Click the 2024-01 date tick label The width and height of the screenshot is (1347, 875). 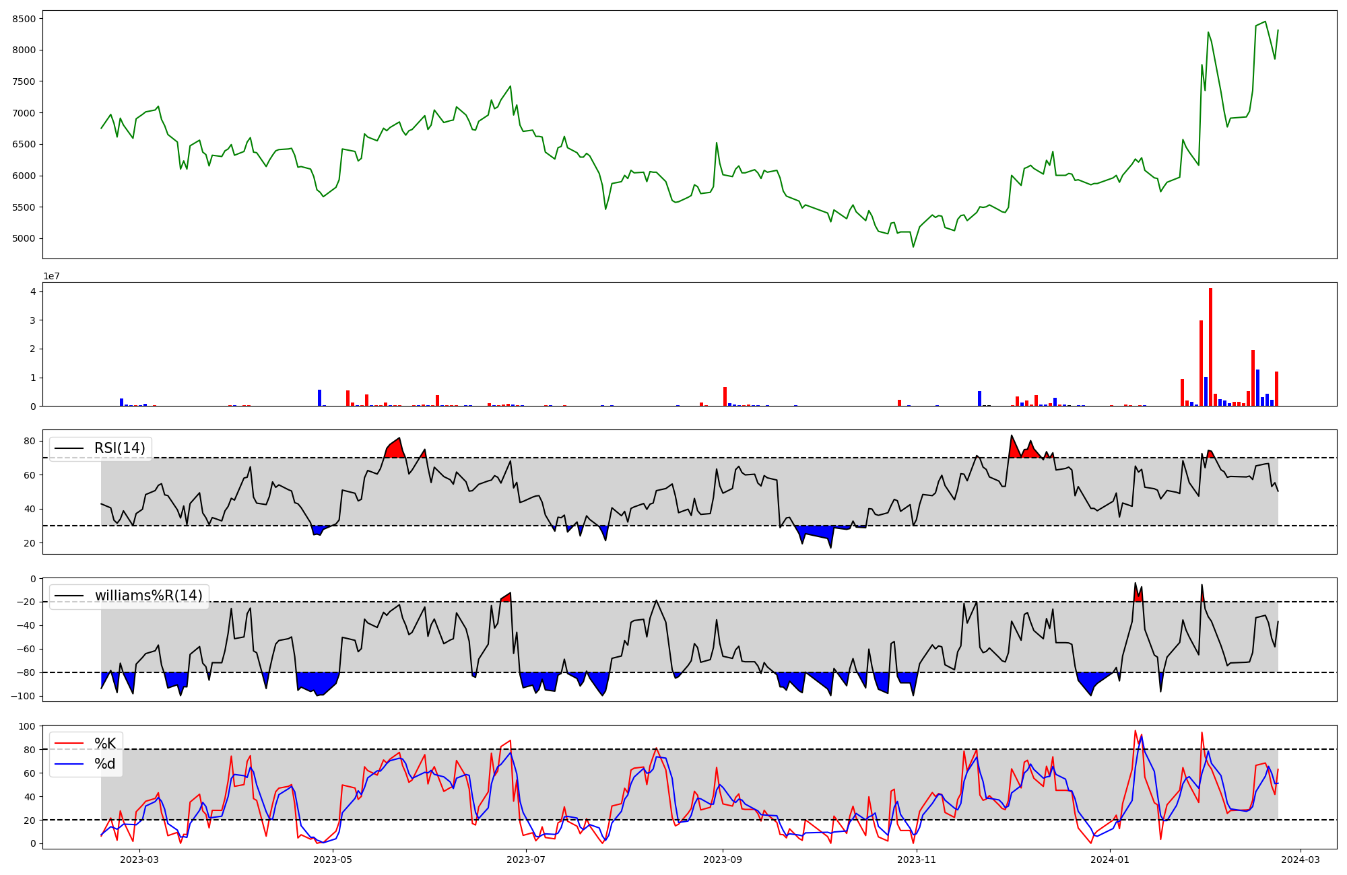tap(1109, 860)
